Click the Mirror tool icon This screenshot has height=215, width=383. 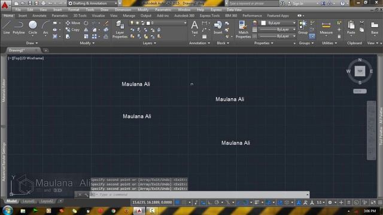(x=86, y=30)
